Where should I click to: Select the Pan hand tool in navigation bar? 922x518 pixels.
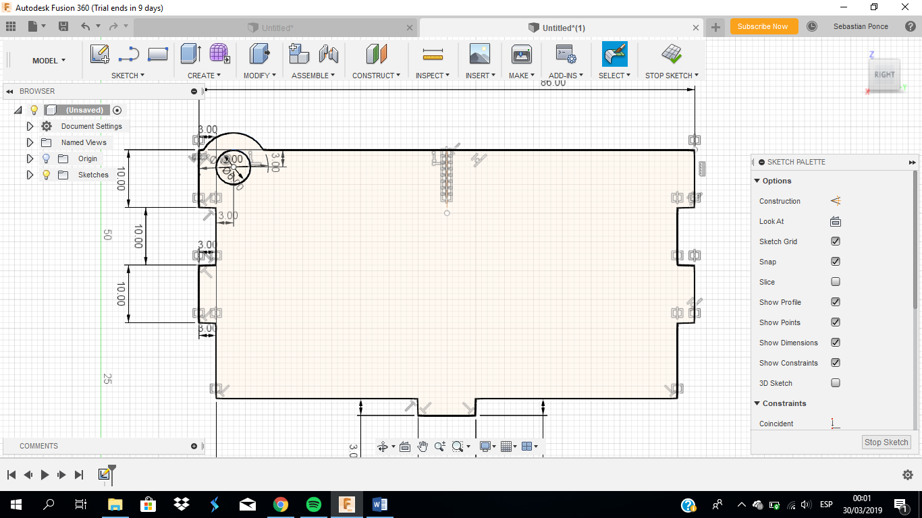tap(423, 447)
